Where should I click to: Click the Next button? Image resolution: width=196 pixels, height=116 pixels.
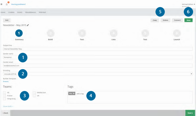[x=190, y=113]
